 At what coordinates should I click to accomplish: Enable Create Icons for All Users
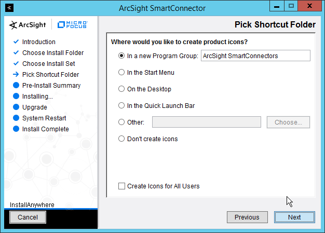122,186
